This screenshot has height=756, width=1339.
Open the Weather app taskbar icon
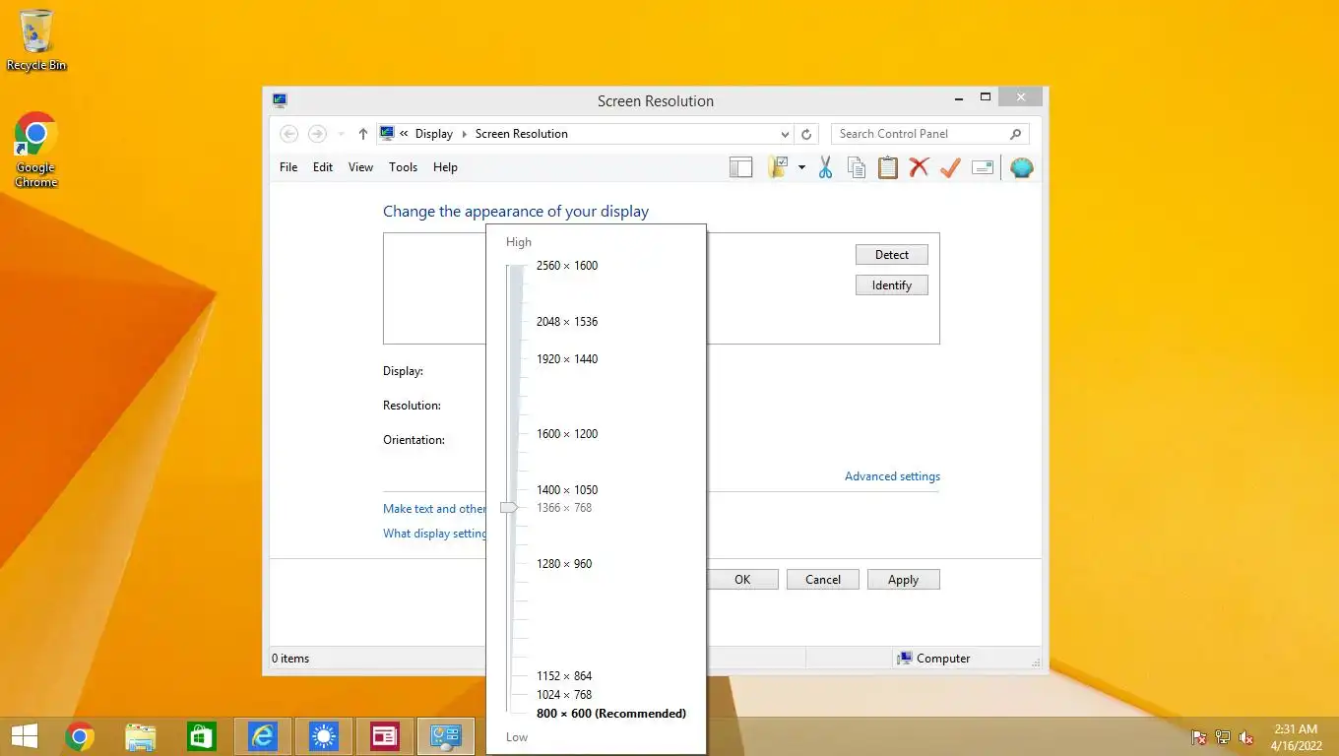tap(324, 736)
